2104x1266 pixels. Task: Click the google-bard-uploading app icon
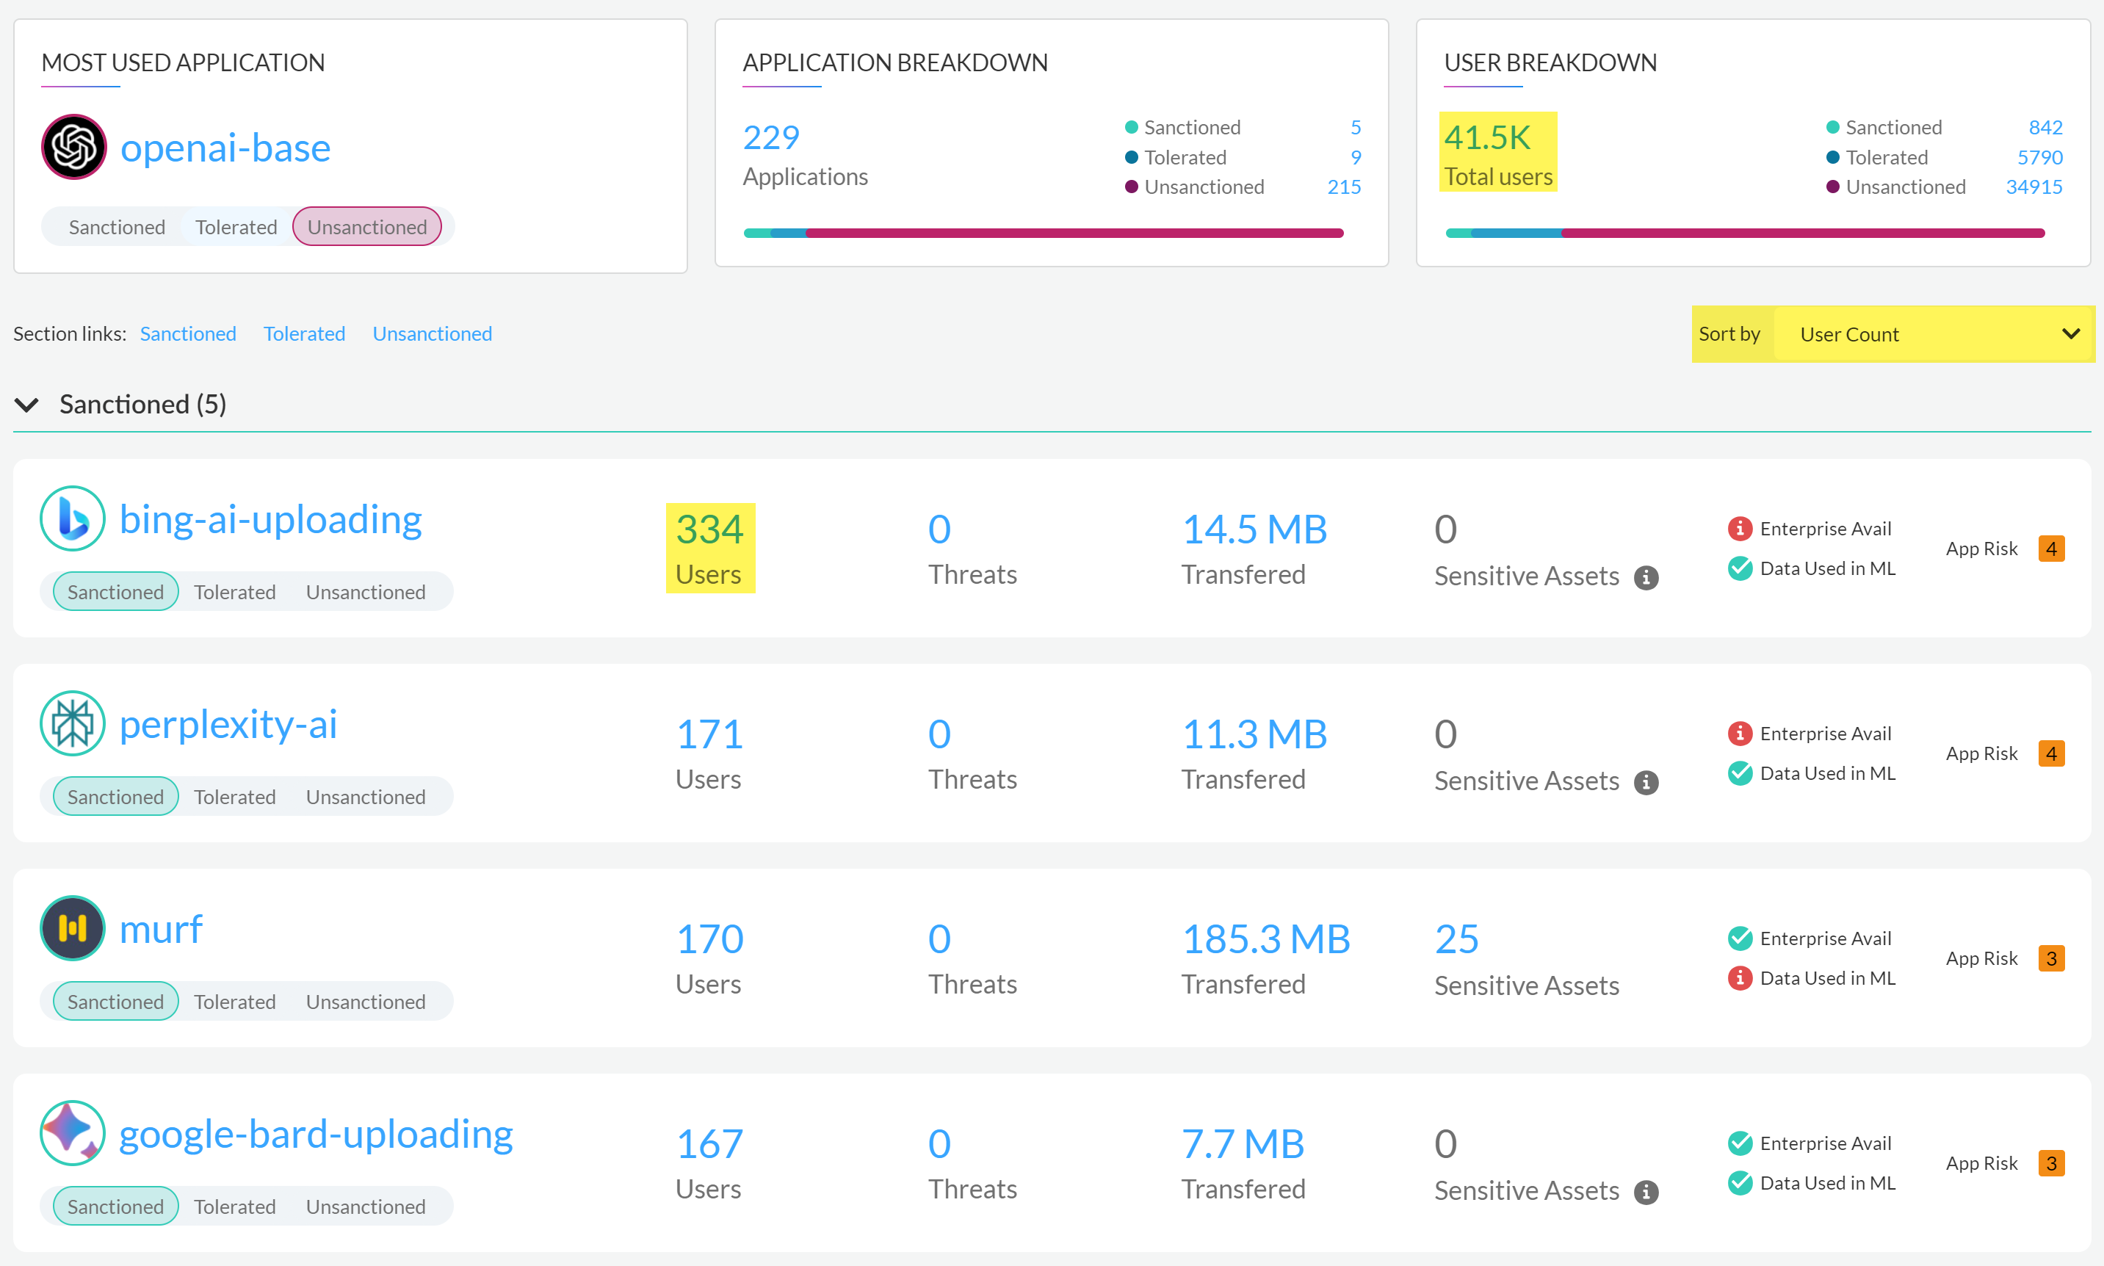coord(73,1132)
